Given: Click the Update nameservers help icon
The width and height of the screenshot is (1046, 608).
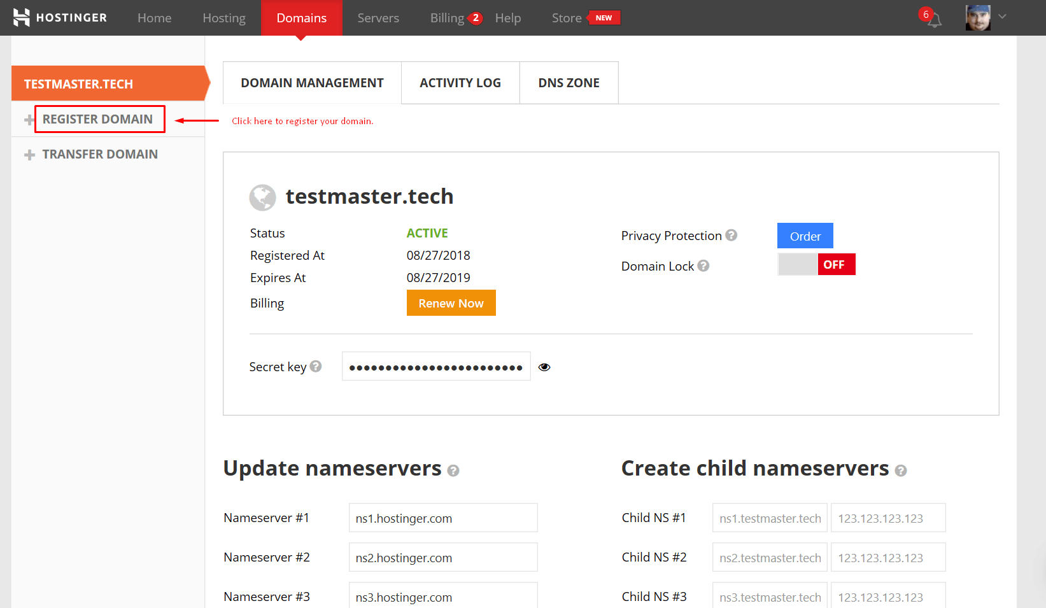Looking at the screenshot, I should 453,470.
